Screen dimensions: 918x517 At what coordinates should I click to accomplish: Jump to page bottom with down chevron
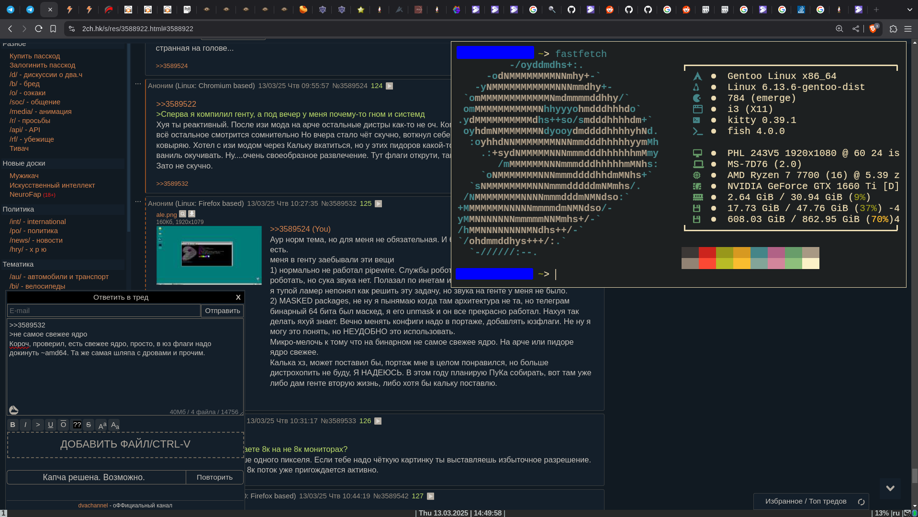(x=890, y=488)
